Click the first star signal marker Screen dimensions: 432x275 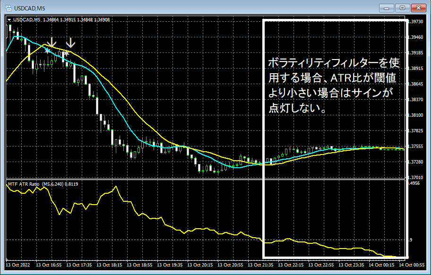pos(48,51)
